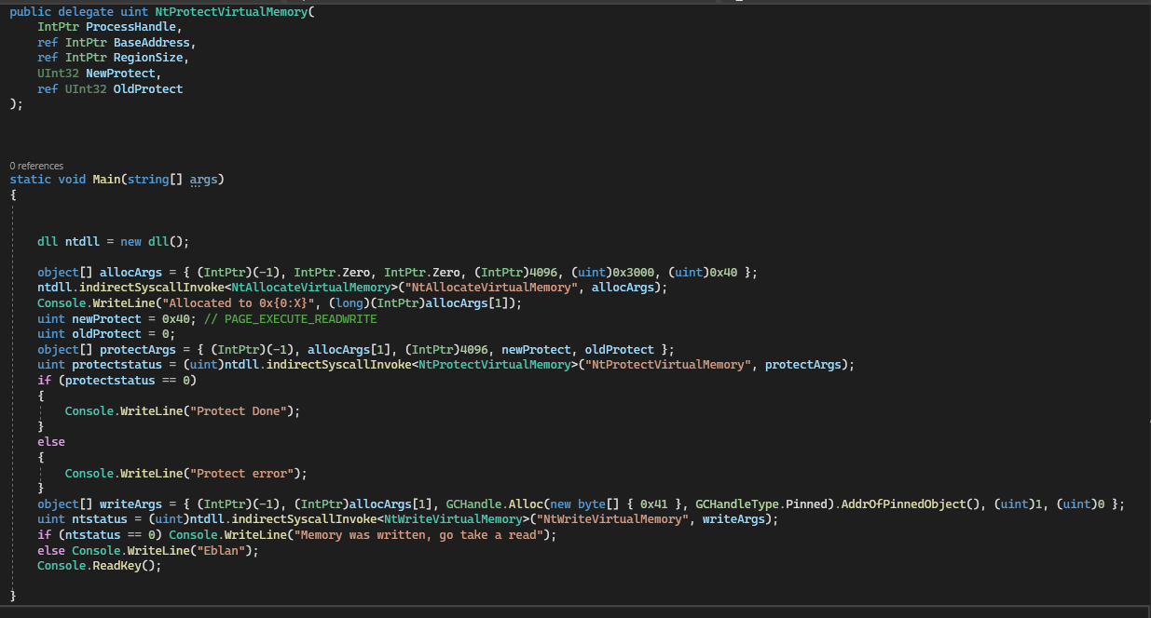This screenshot has width=1151, height=618.
Task: Click the "0 references" CodeLens link
Action: click(x=36, y=165)
